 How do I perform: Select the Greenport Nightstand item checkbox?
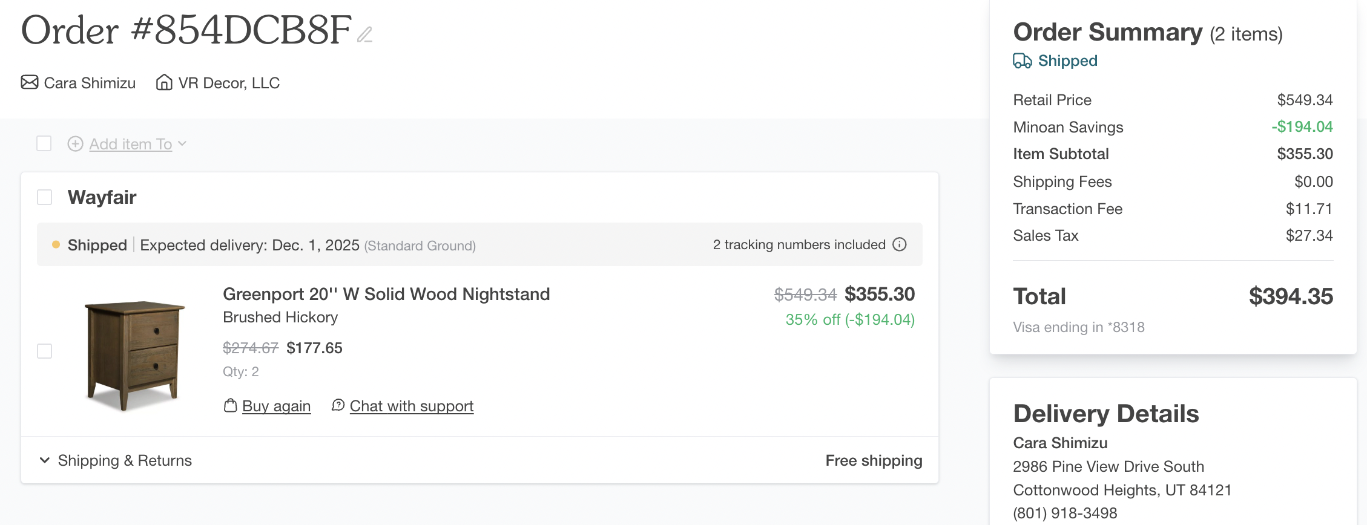tap(45, 351)
